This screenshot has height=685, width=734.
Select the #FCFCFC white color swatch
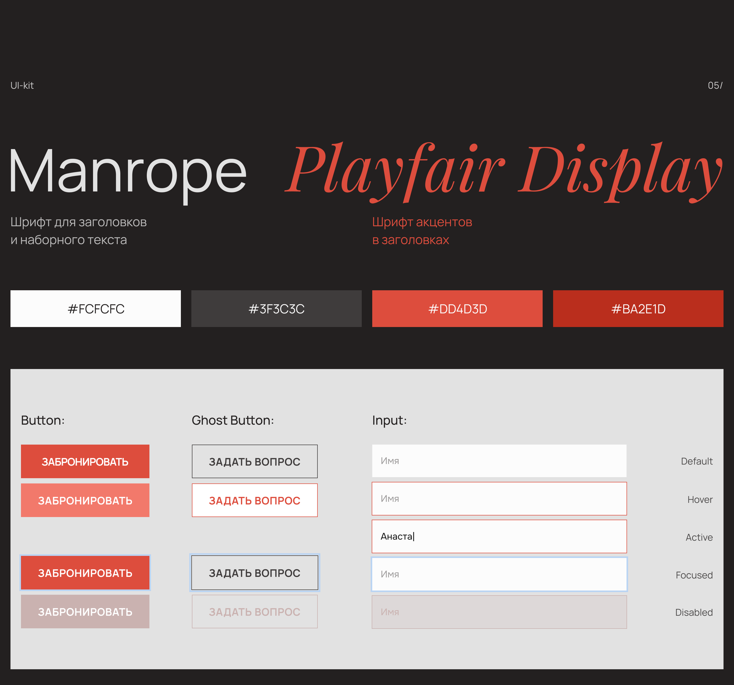pyautogui.click(x=96, y=309)
